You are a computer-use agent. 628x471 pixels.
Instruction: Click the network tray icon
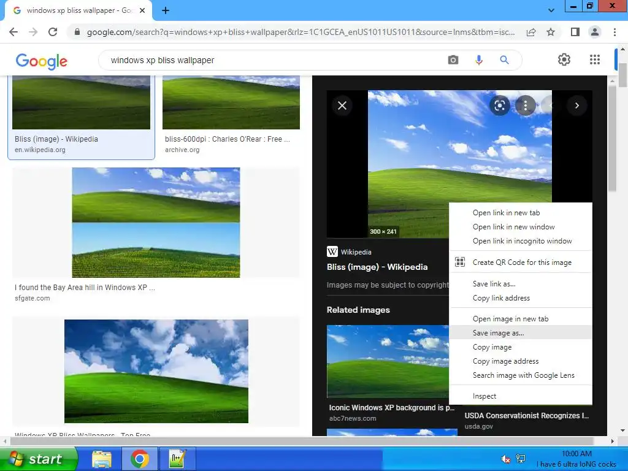point(521,459)
